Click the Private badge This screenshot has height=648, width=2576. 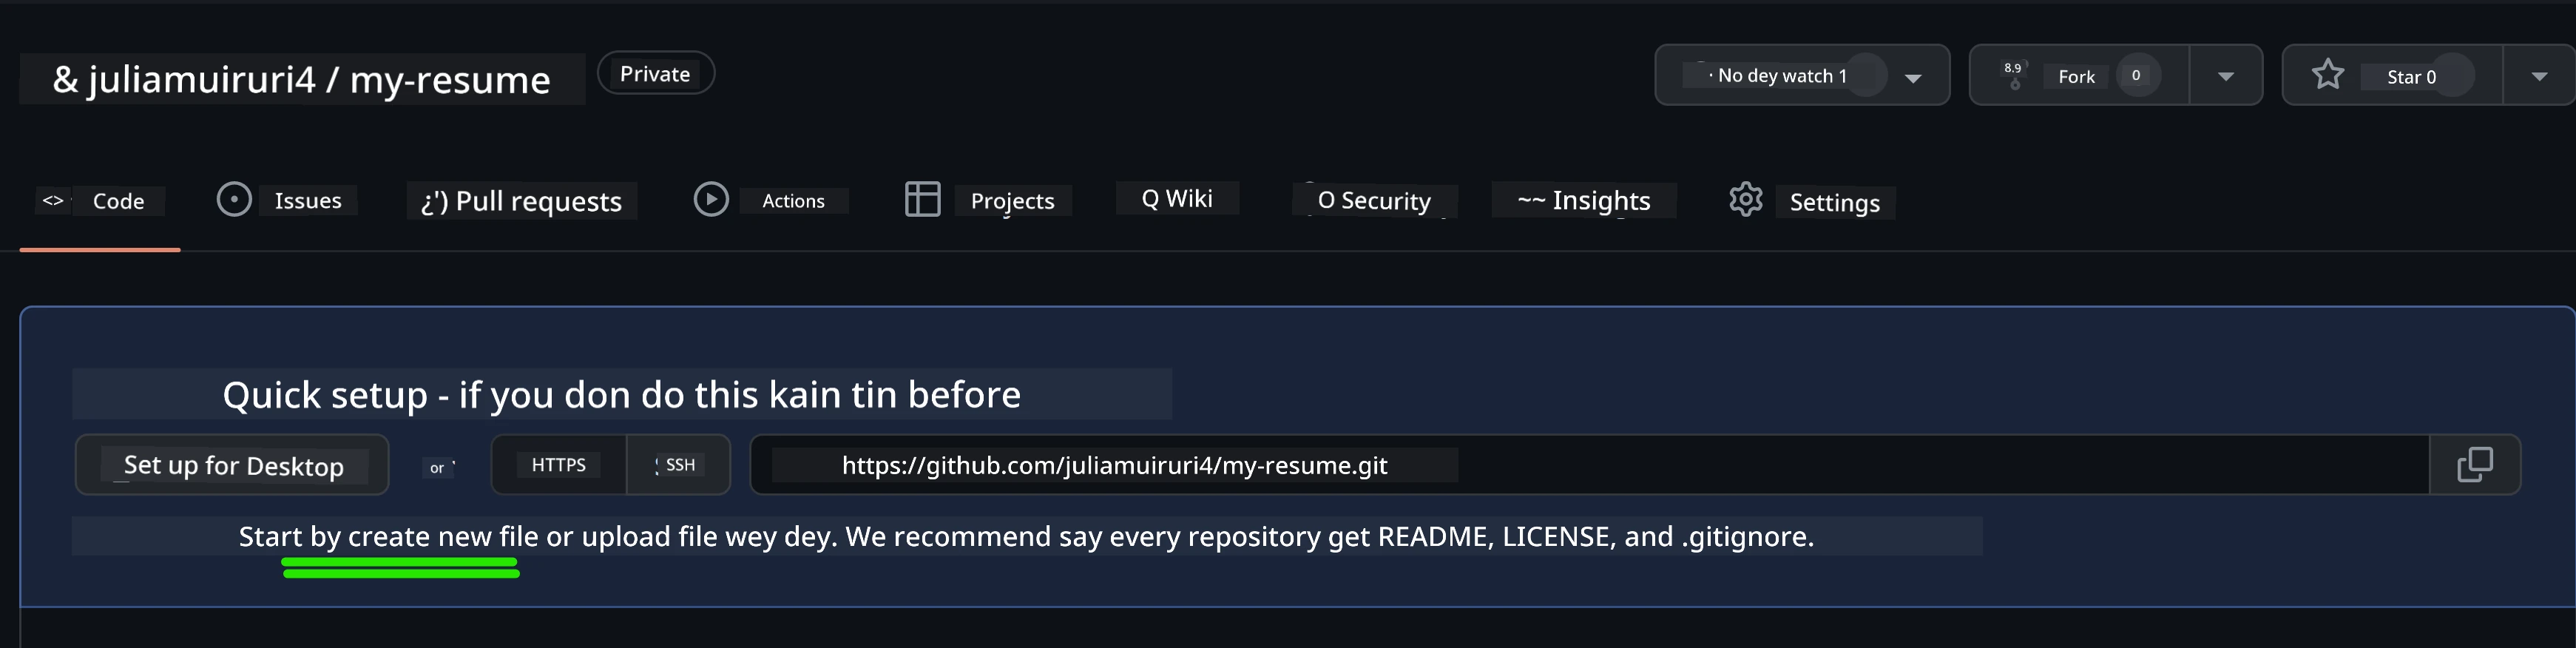pyautogui.click(x=655, y=74)
